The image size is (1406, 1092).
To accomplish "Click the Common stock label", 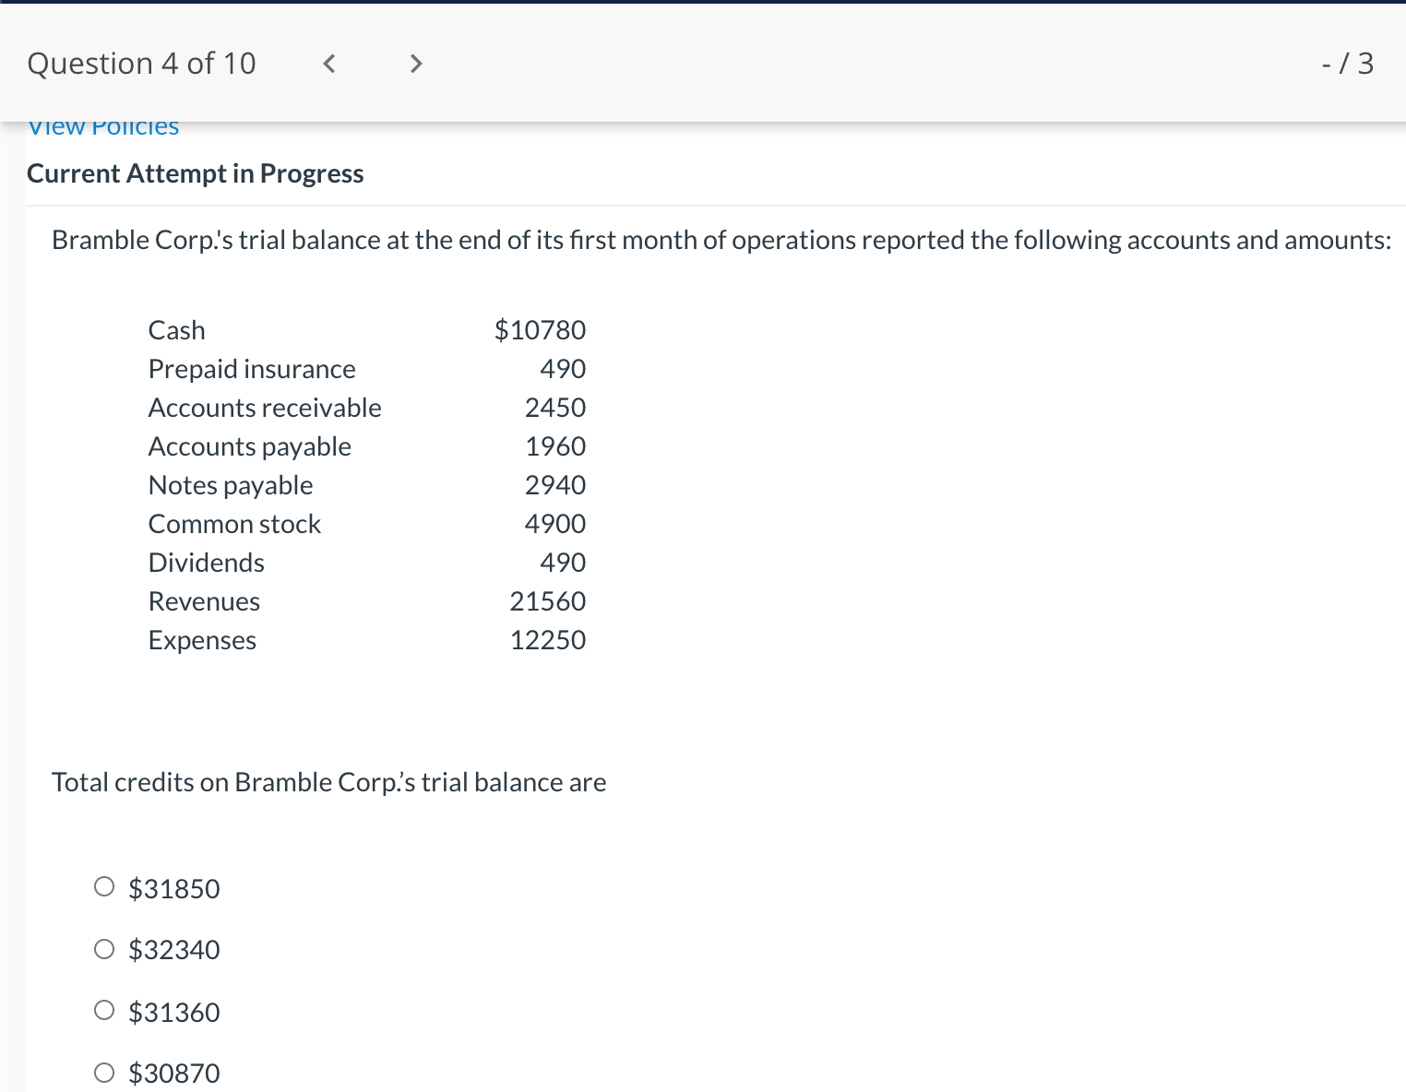I will tap(234, 524).
